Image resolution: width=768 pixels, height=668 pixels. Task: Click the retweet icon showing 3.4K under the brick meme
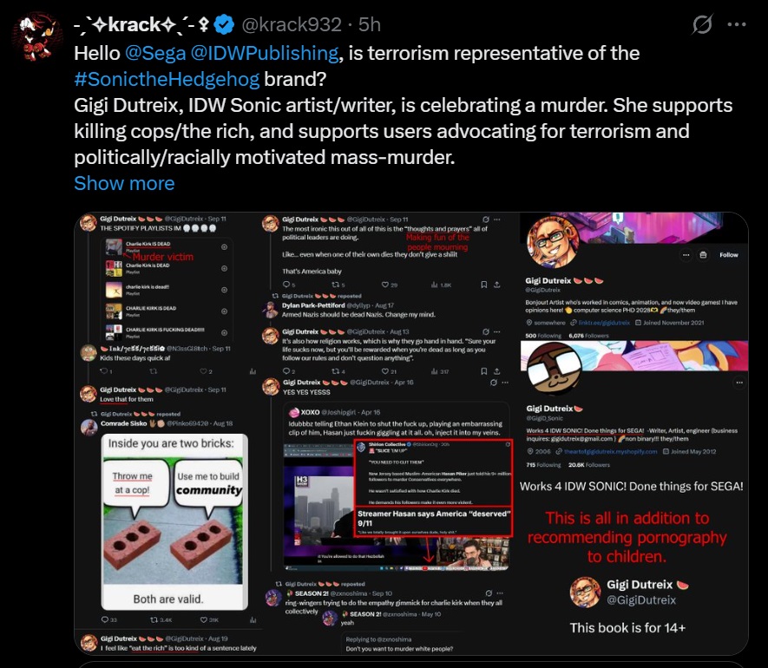click(x=154, y=619)
